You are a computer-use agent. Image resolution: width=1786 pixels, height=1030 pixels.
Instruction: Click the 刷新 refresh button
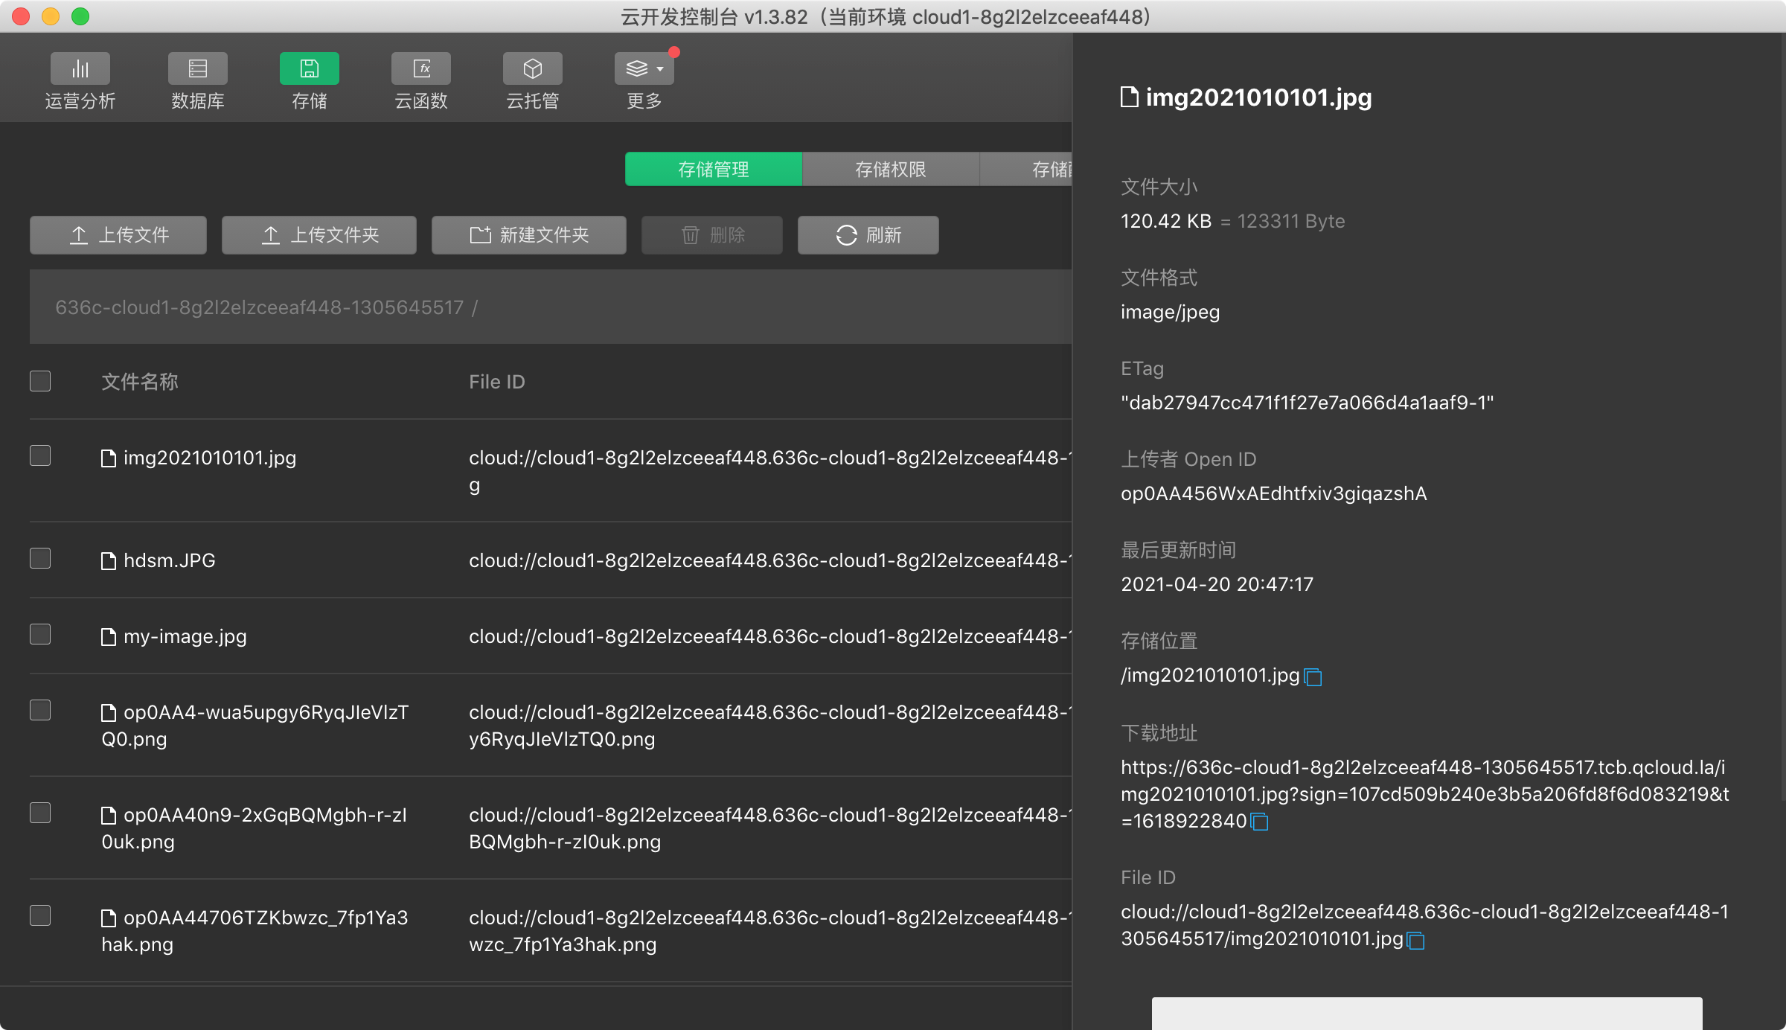[x=868, y=235]
